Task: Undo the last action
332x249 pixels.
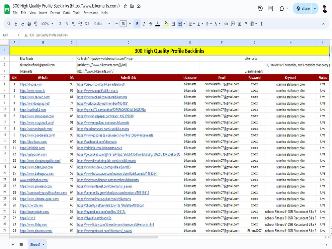Action: coord(16,24)
